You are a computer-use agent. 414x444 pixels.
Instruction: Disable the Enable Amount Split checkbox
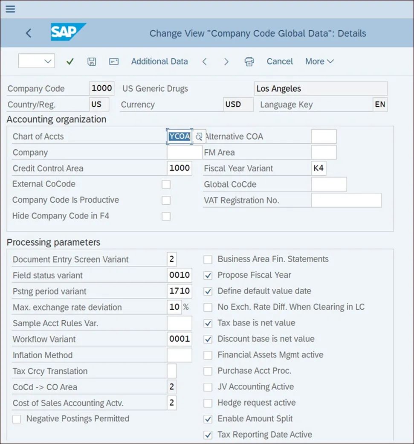(x=208, y=419)
